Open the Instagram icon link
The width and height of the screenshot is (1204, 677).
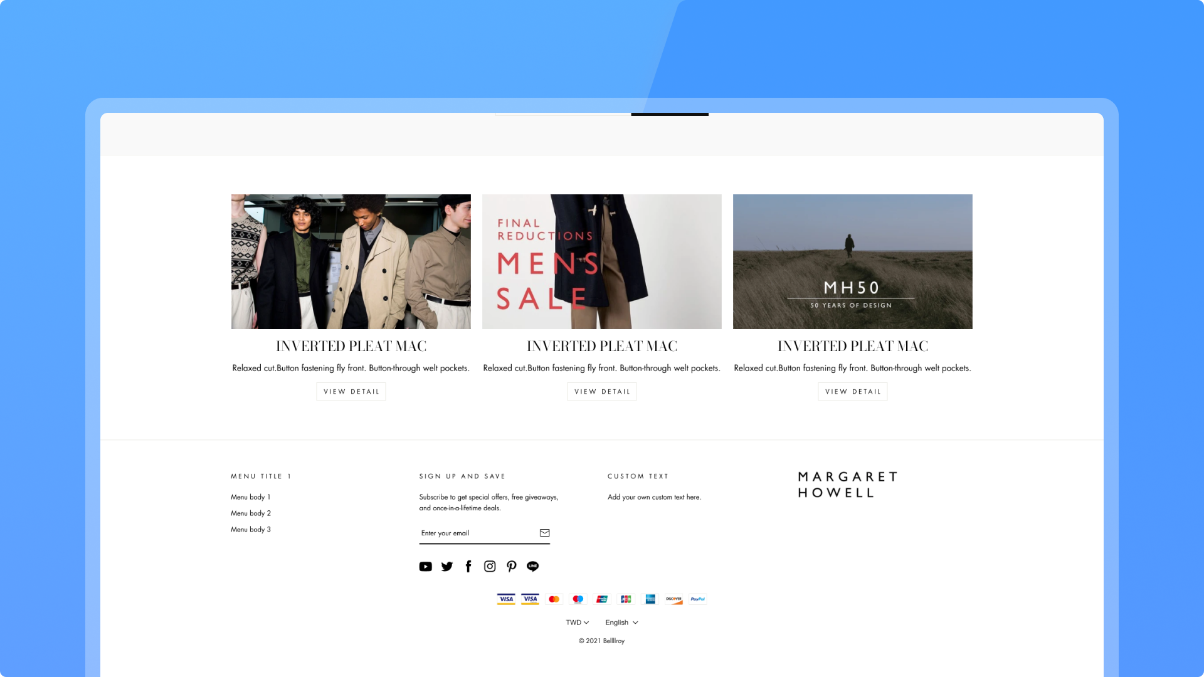pyautogui.click(x=490, y=567)
